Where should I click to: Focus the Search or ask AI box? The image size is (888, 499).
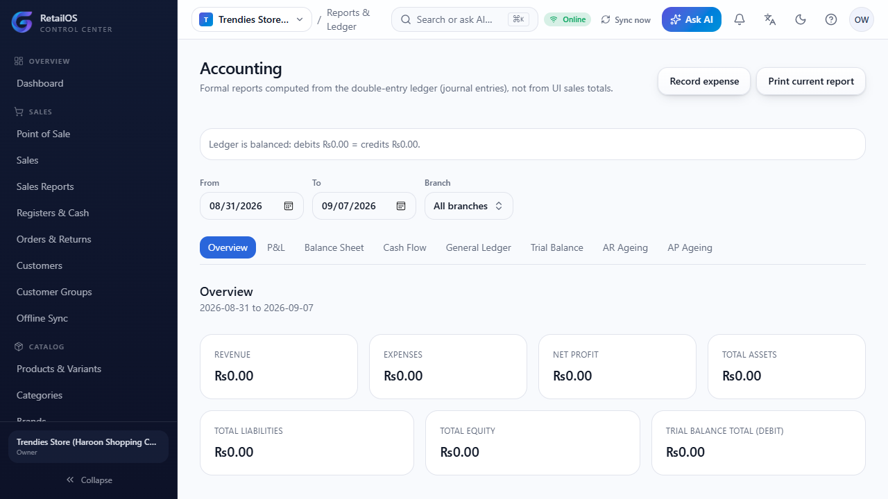tap(465, 19)
